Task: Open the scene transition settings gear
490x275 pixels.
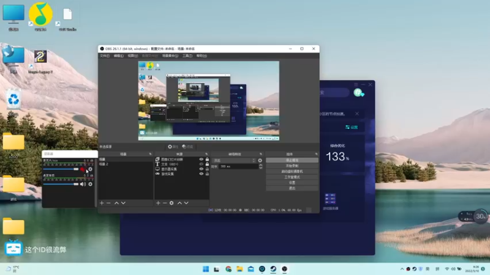Action: click(260, 160)
